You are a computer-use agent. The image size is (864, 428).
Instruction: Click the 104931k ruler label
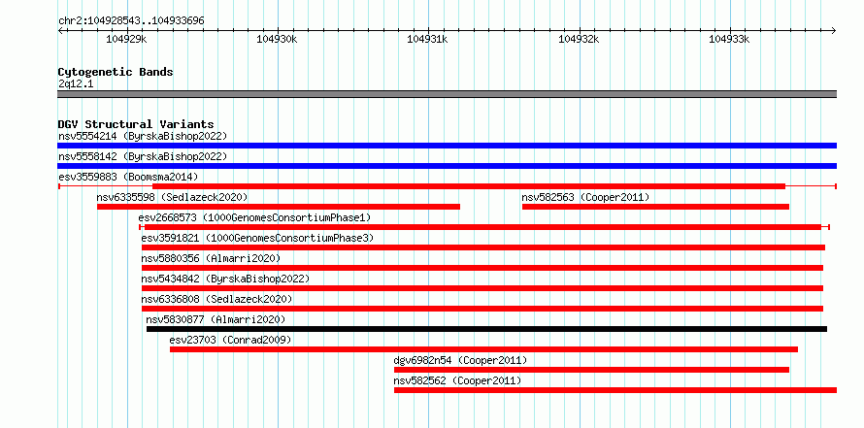427,39
